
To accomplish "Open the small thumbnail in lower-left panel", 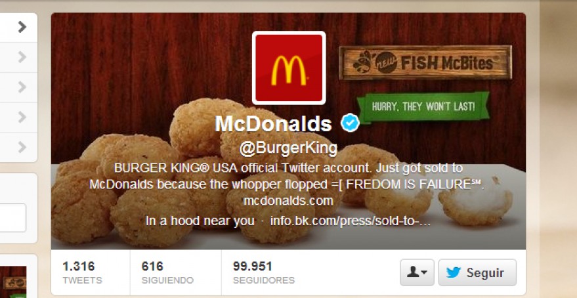I will [13, 282].
